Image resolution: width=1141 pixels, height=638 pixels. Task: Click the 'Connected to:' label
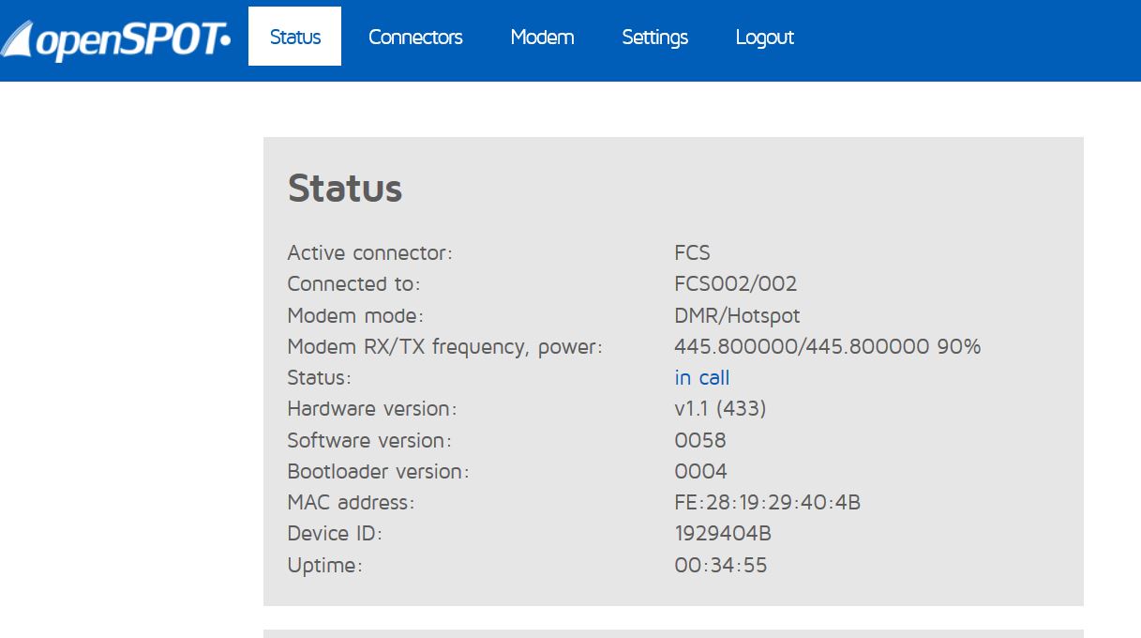tap(353, 283)
